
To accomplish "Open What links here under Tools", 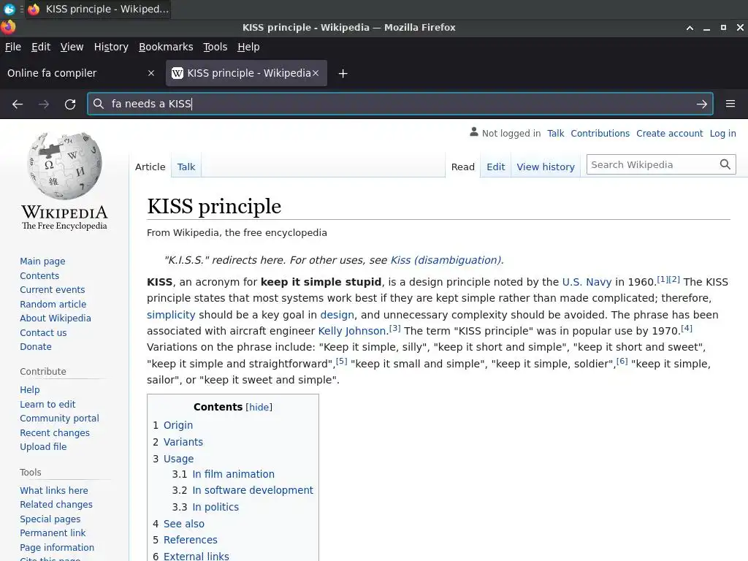I will point(54,490).
